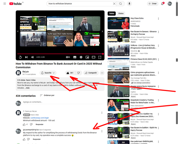178x144 pixels.
Task: Open Ordenar por sort menu
Action: 47,95
